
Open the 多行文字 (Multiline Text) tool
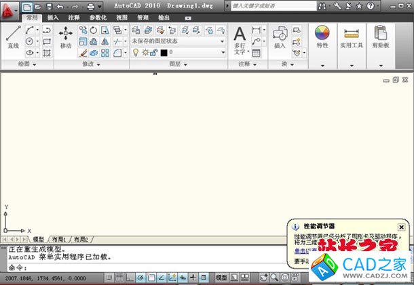pos(240,38)
